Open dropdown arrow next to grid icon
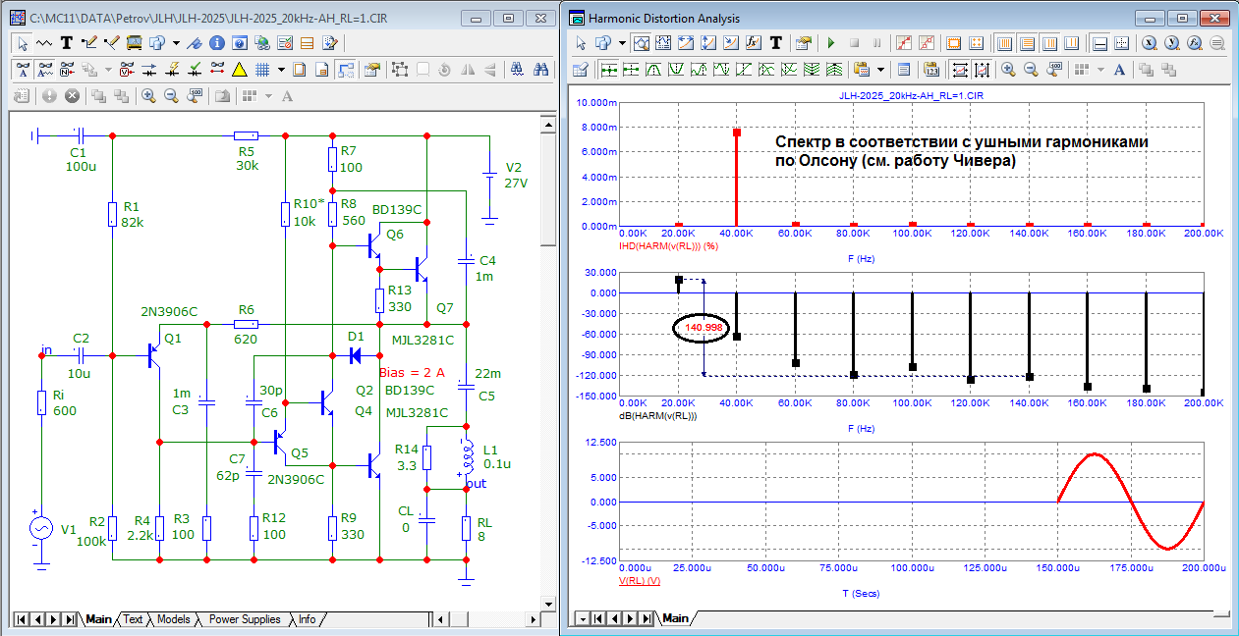 [x=281, y=70]
